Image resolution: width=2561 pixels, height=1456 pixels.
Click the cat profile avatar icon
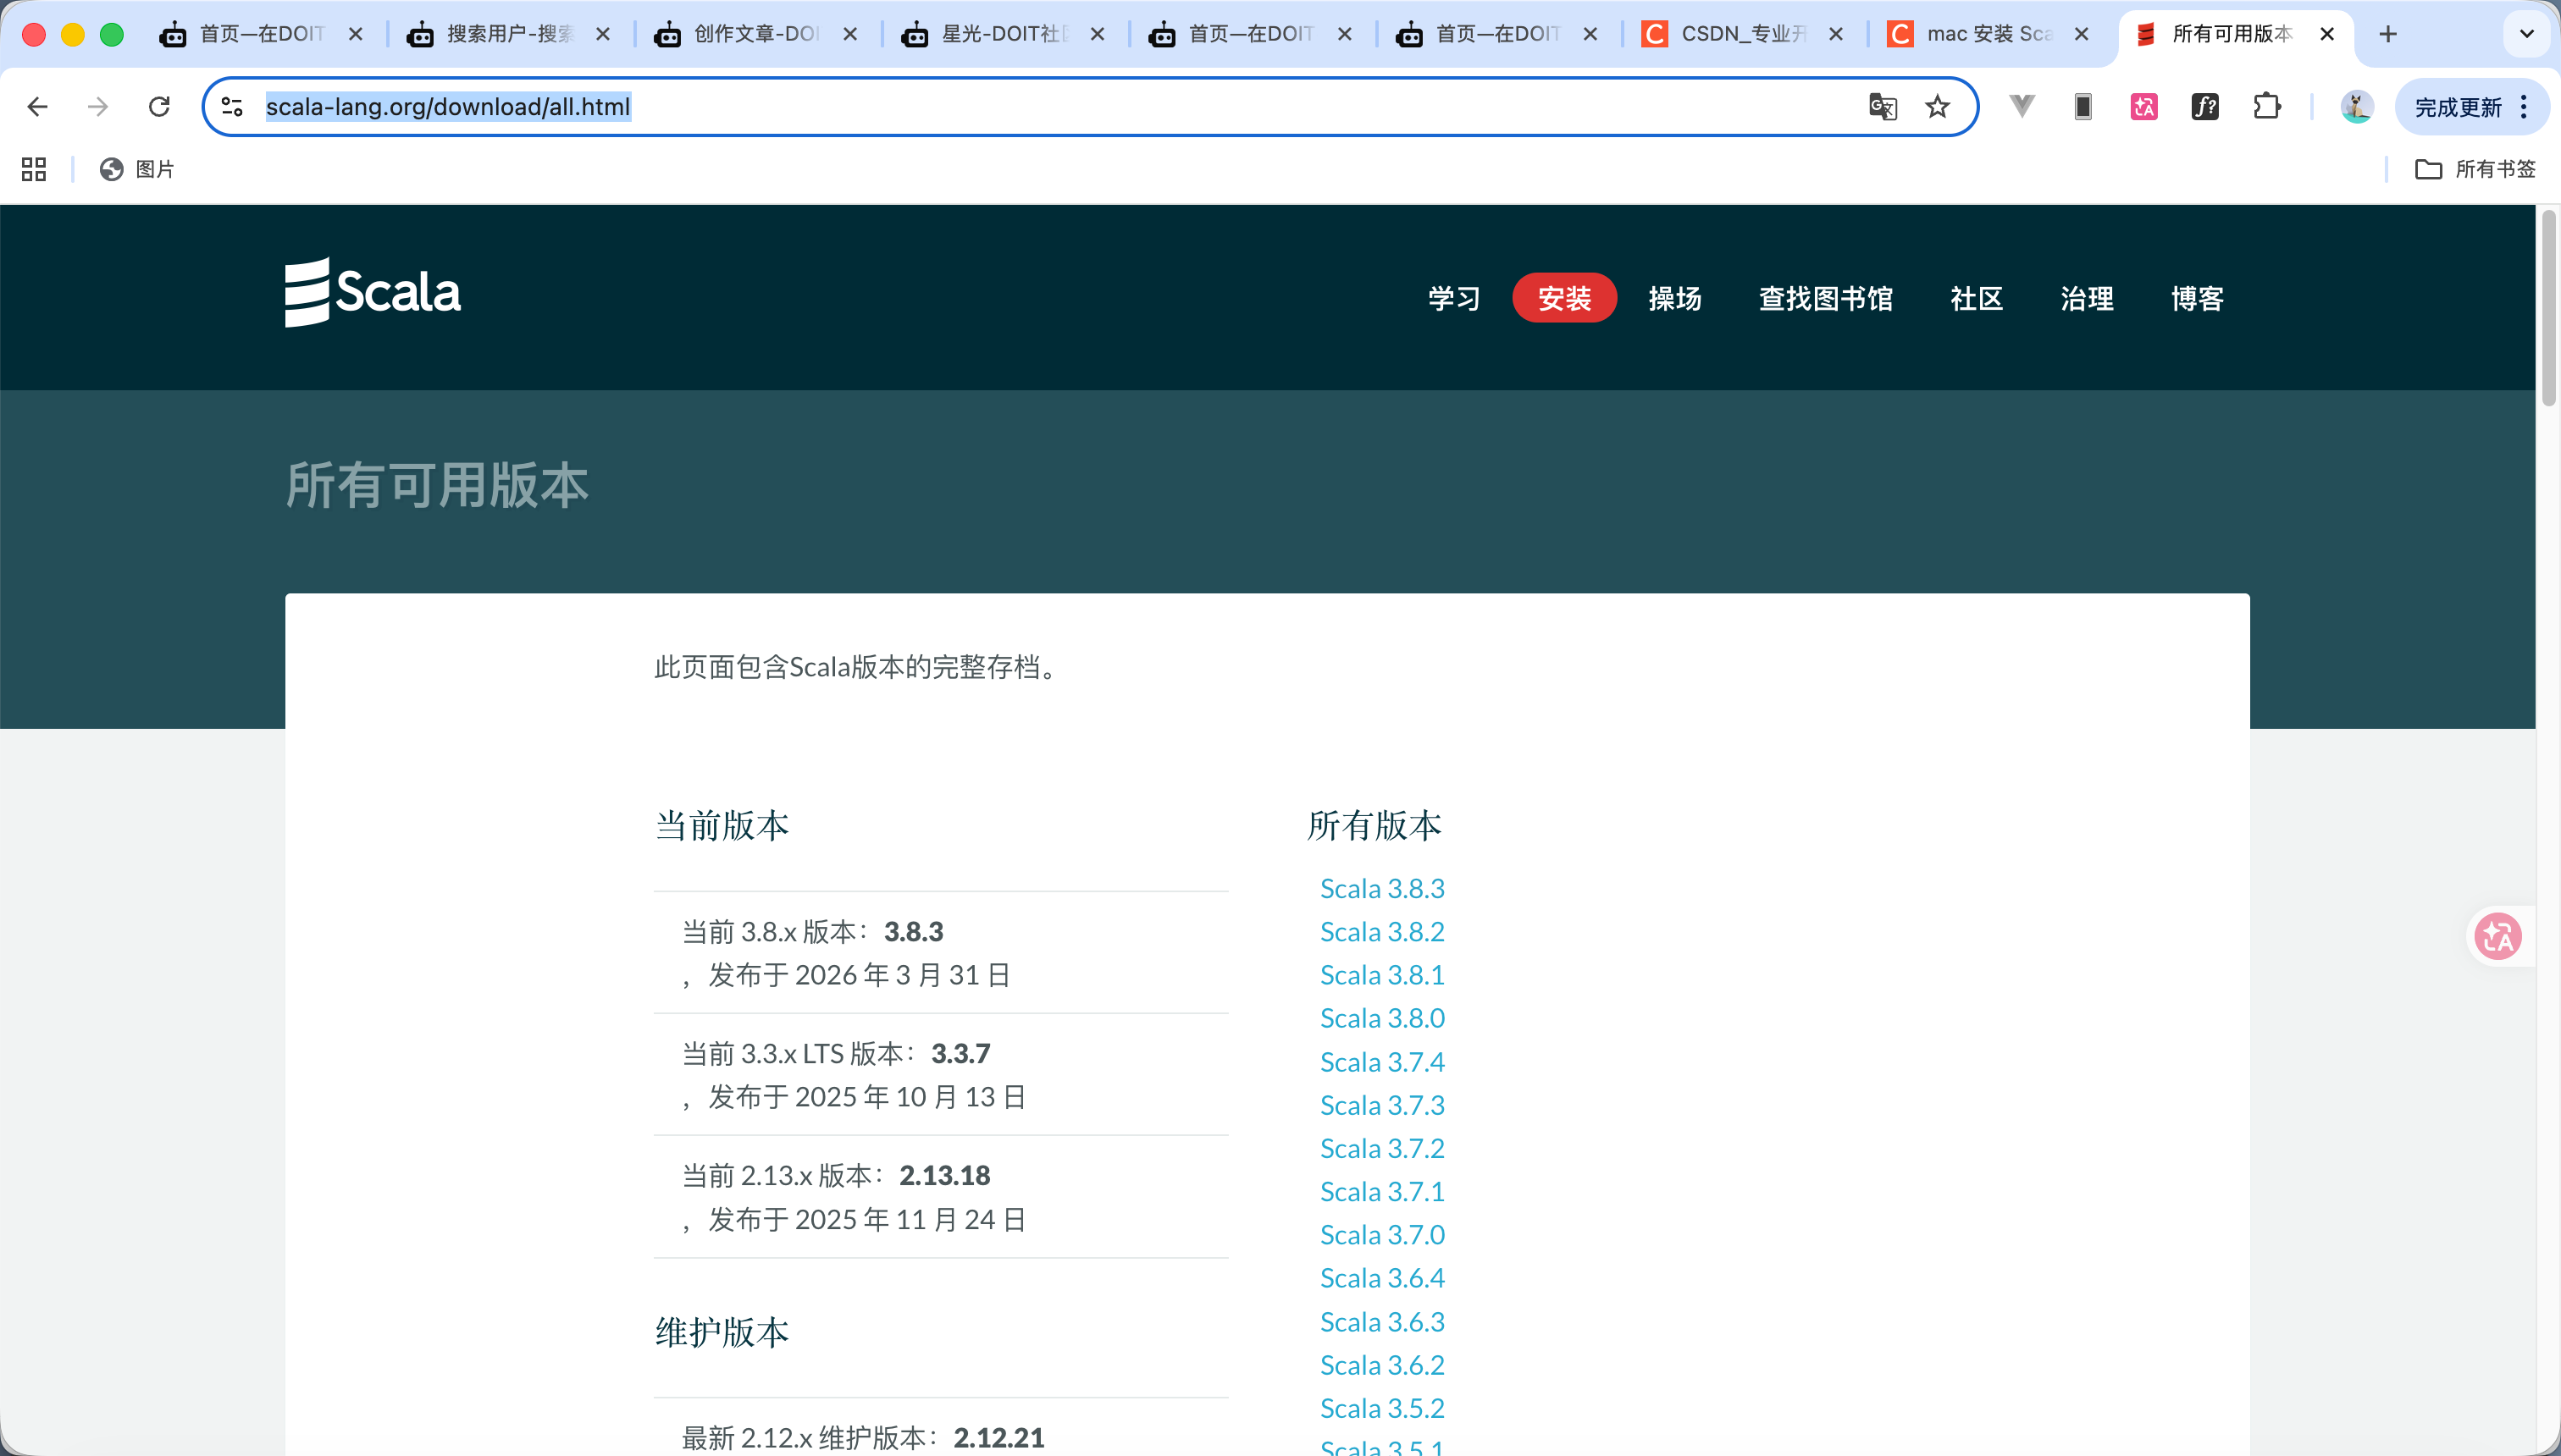click(x=2359, y=106)
